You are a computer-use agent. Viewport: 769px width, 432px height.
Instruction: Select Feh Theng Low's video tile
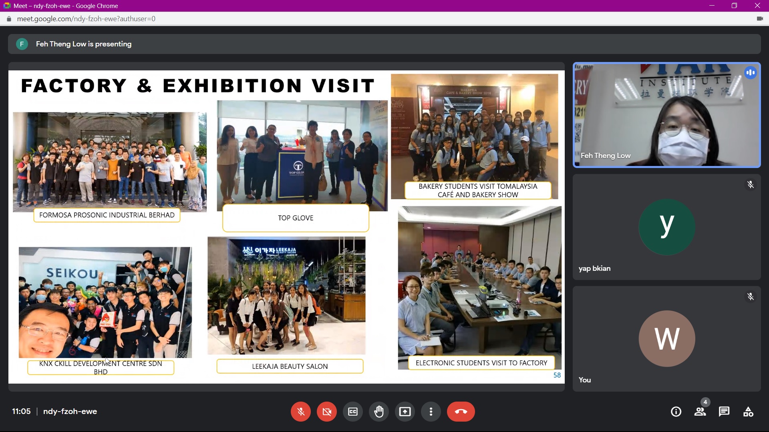coord(667,115)
